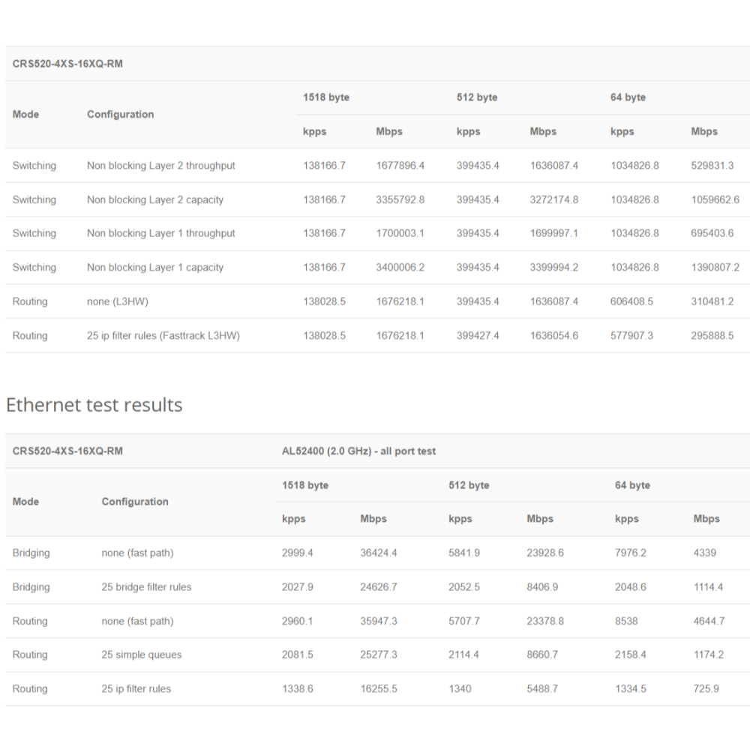The height and width of the screenshot is (750, 750).
Task: Click the value 23378.8
Action: click(545, 621)
